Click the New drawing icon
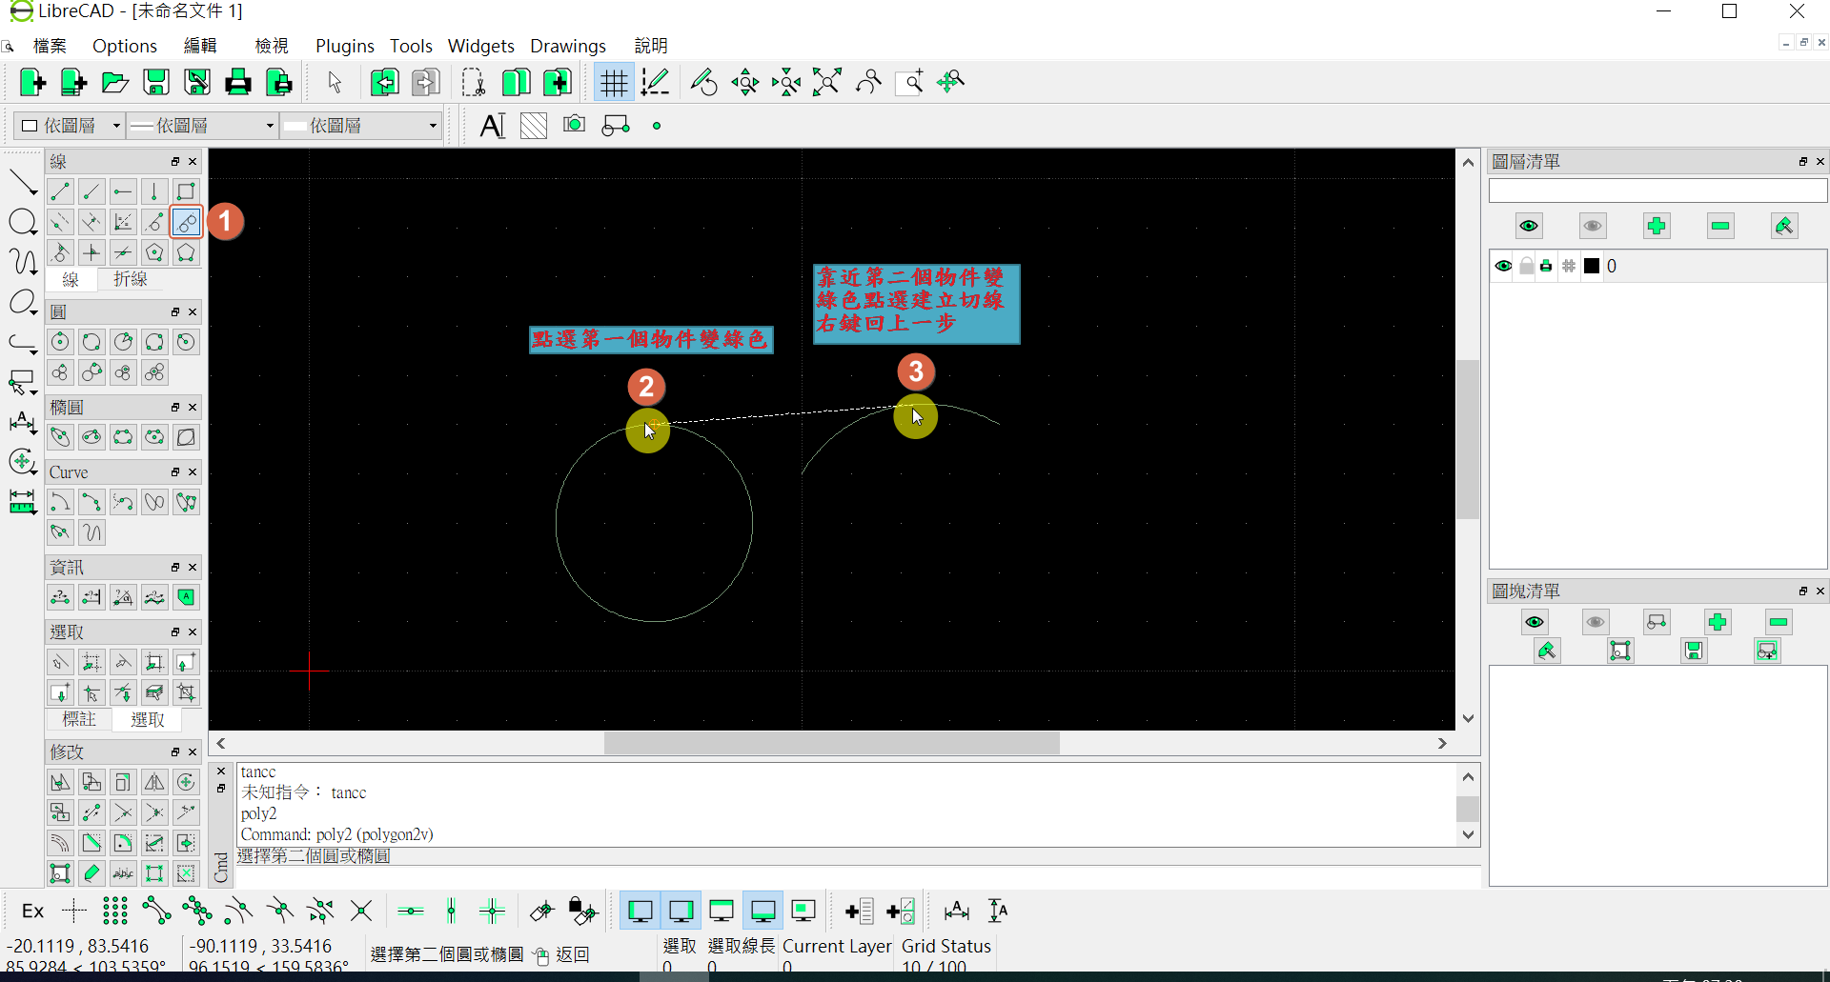 click(32, 83)
